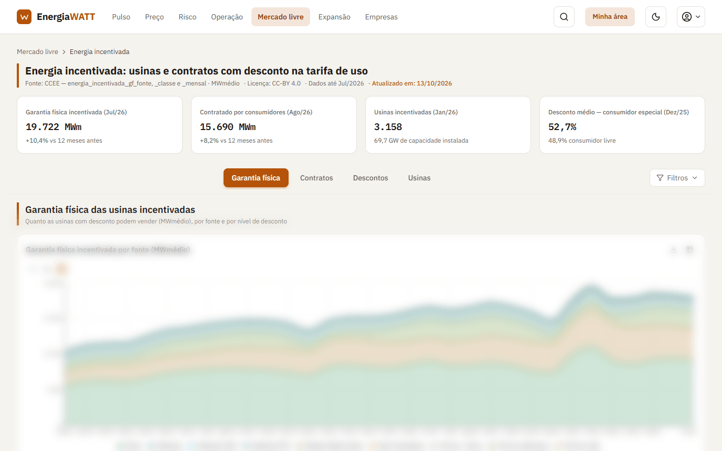The width and height of the screenshot is (722, 451).
Task: Click "69,7 GW de capacidade instalada"
Action: coord(421,141)
